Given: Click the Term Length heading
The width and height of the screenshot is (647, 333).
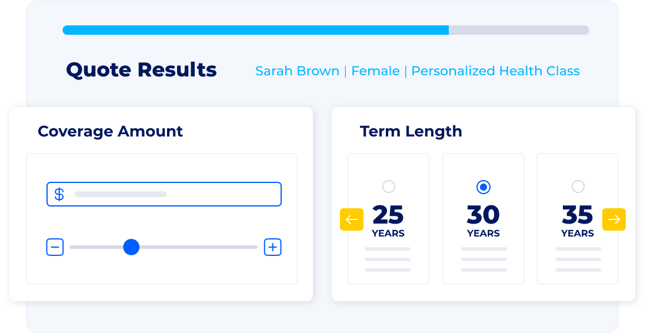Looking at the screenshot, I should pyautogui.click(x=411, y=131).
